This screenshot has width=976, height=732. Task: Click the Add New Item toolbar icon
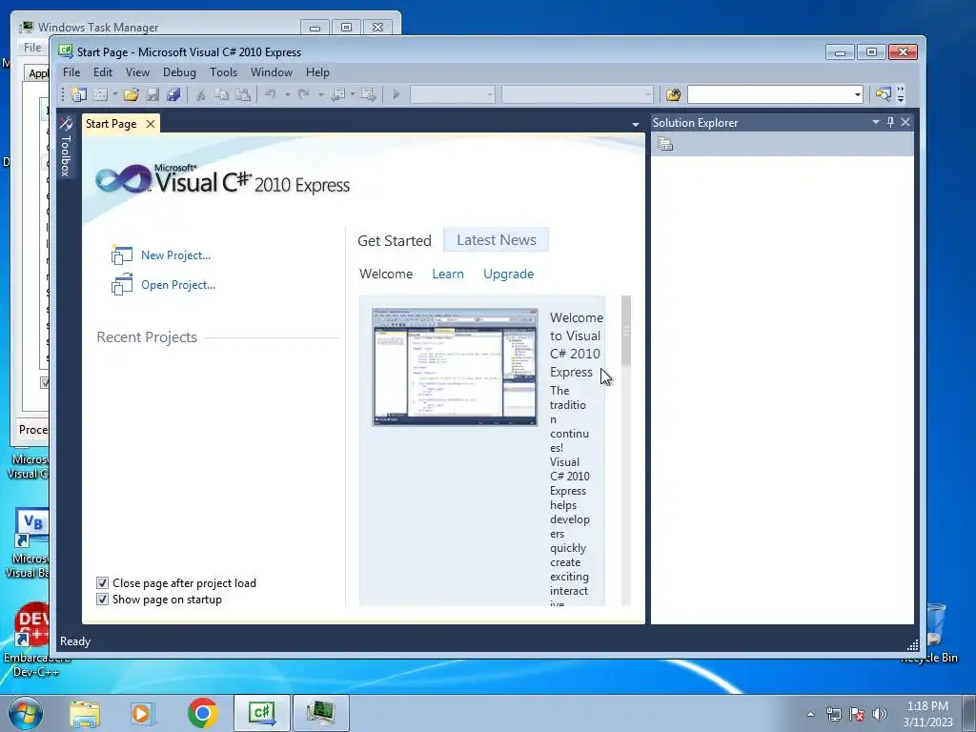(x=100, y=94)
